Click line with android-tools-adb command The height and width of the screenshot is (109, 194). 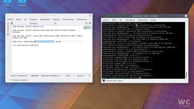pyautogui.click(x=44, y=31)
